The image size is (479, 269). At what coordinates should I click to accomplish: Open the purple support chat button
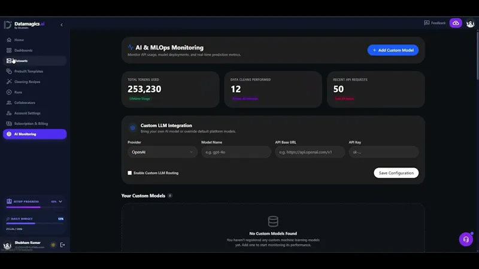coord(466,240)
